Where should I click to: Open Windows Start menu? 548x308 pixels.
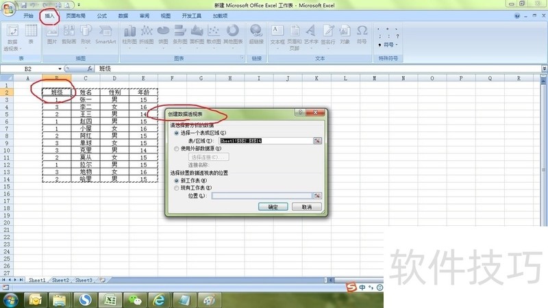tap(10, 300)
